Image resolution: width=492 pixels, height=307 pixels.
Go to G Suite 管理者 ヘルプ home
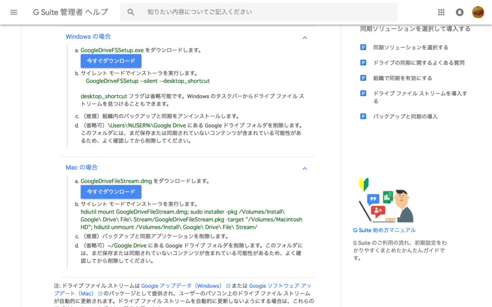tap(71, 12)
